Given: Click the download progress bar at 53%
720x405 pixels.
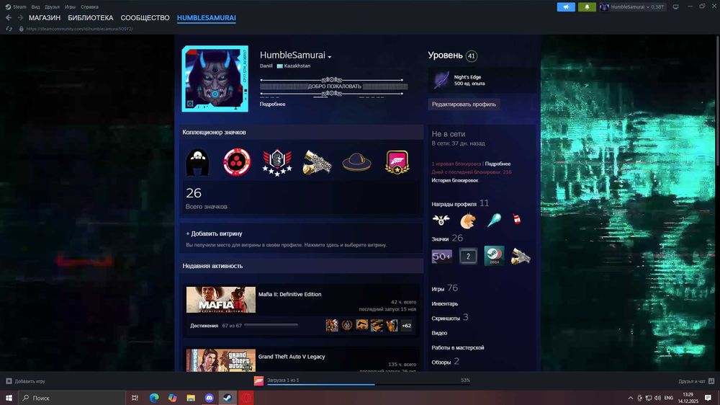Looking at the screenshot, I should 369,384.
